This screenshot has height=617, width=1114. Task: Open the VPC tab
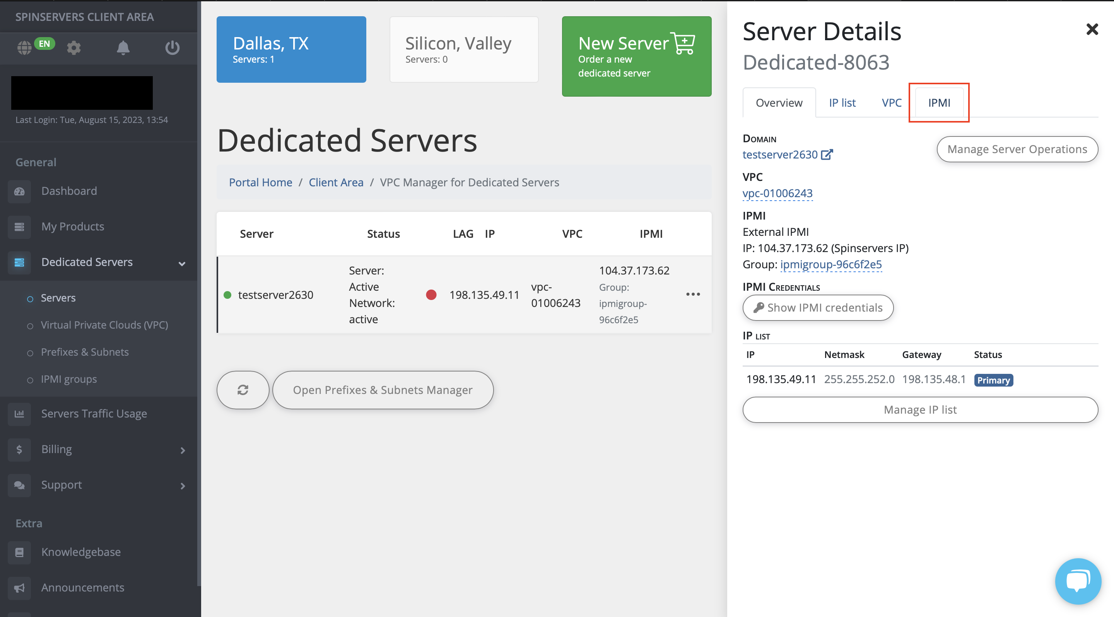pyautogui.click(x=891, y=103)
